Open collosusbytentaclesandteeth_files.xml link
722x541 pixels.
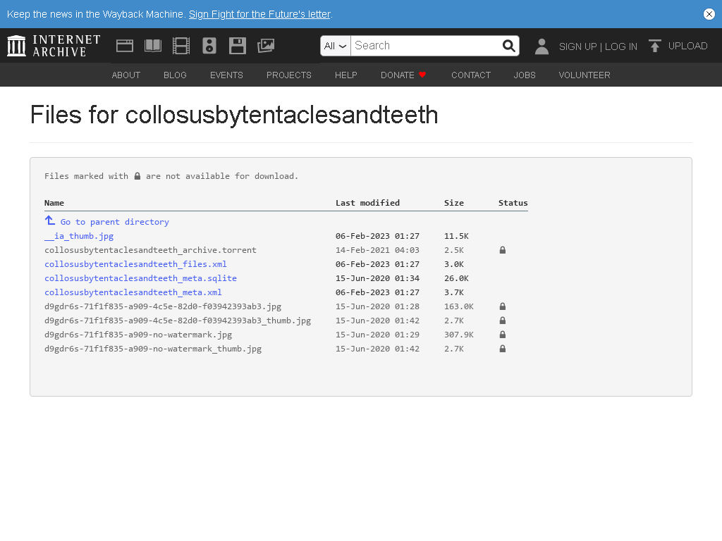tap(135, 264)
